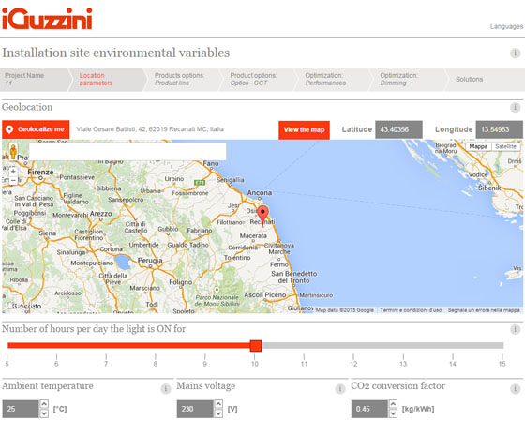Click the red location marker at Recanati

tap(262, 215)
